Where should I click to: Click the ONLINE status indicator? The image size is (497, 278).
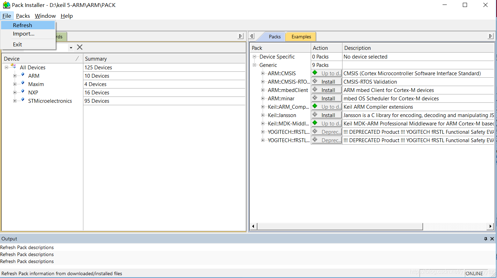[474, 273]
